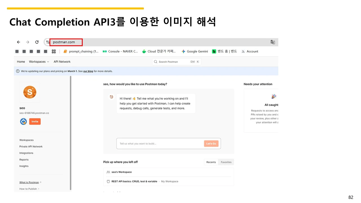Click the Postbot assistant icon in chat
The height and width of the screenshot is (203, 361).
pyautogui.click(x=111, y=97)
